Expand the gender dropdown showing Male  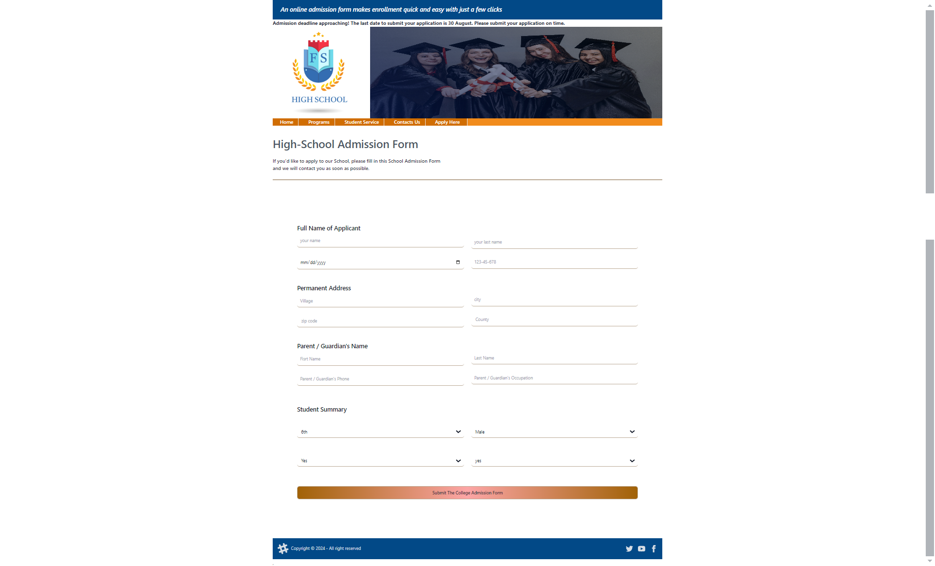tap(554, 432)
